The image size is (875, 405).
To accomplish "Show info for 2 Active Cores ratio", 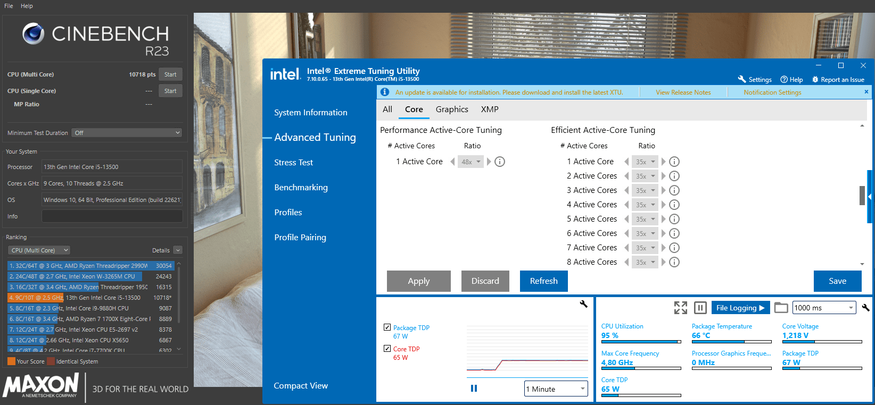I will pyautogui.click(x=674, y=176).
